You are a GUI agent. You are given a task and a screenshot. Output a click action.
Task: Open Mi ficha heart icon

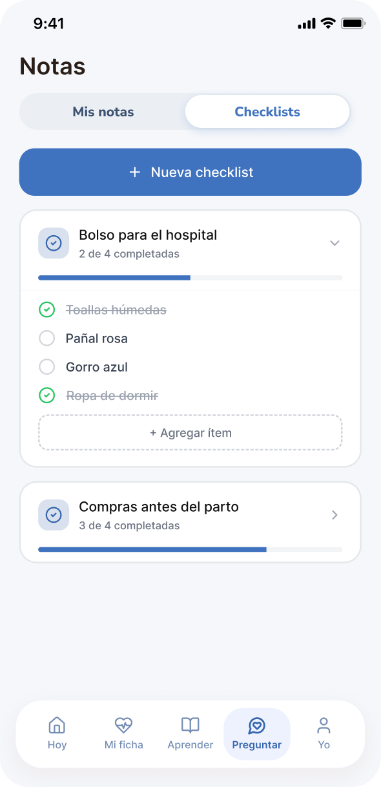click(123, 726)
